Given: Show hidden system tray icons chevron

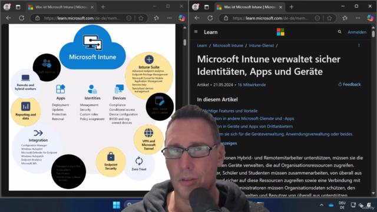Looking at the screenshot, I should [x=322, y=205].
